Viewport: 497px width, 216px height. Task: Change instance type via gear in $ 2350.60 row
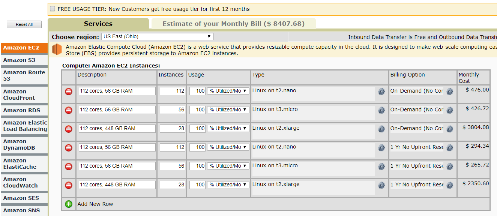point(381,185)
